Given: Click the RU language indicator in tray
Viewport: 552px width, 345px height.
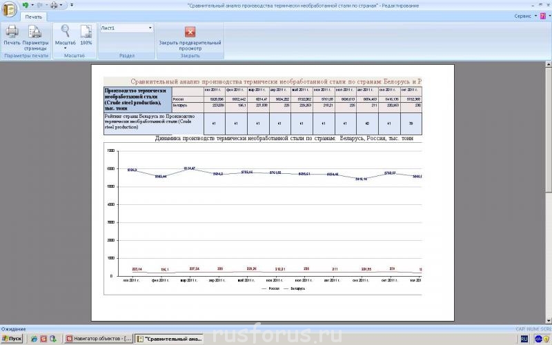Looking at the screenshot, I should [x=524, y=339].
